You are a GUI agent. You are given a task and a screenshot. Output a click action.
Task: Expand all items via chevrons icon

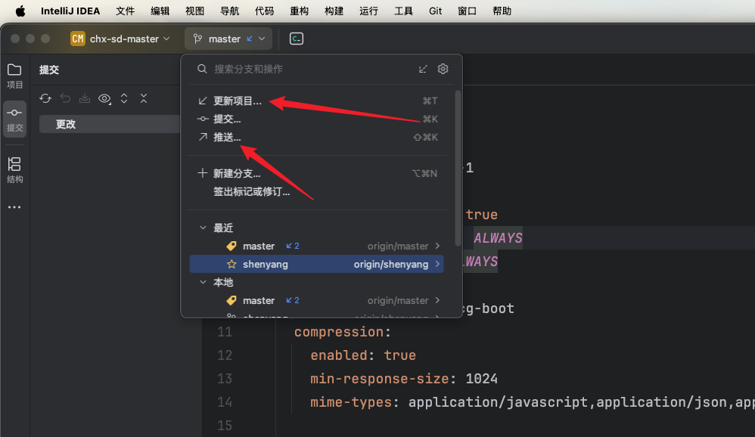click(x=124, y=98)
